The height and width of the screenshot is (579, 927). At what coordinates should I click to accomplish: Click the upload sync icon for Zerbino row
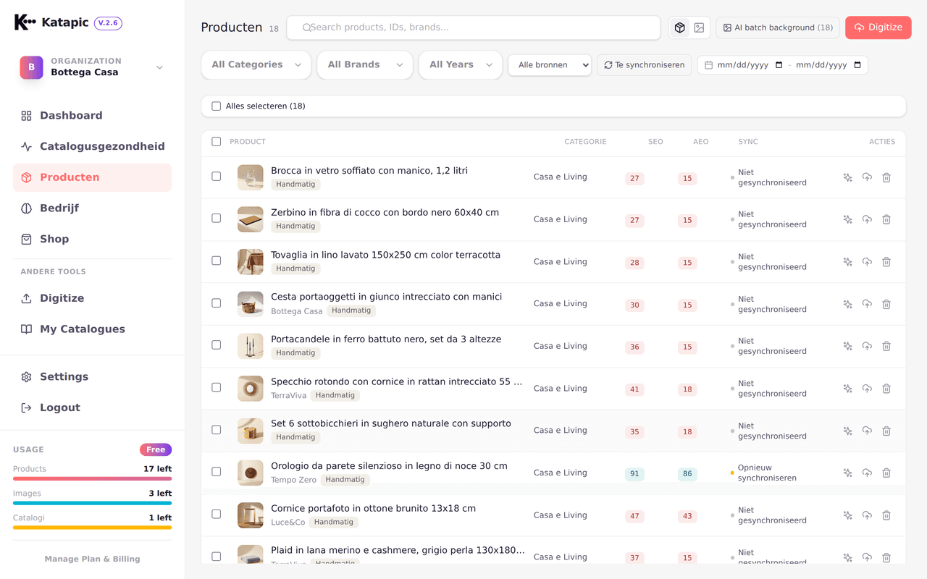click(867, 219)
